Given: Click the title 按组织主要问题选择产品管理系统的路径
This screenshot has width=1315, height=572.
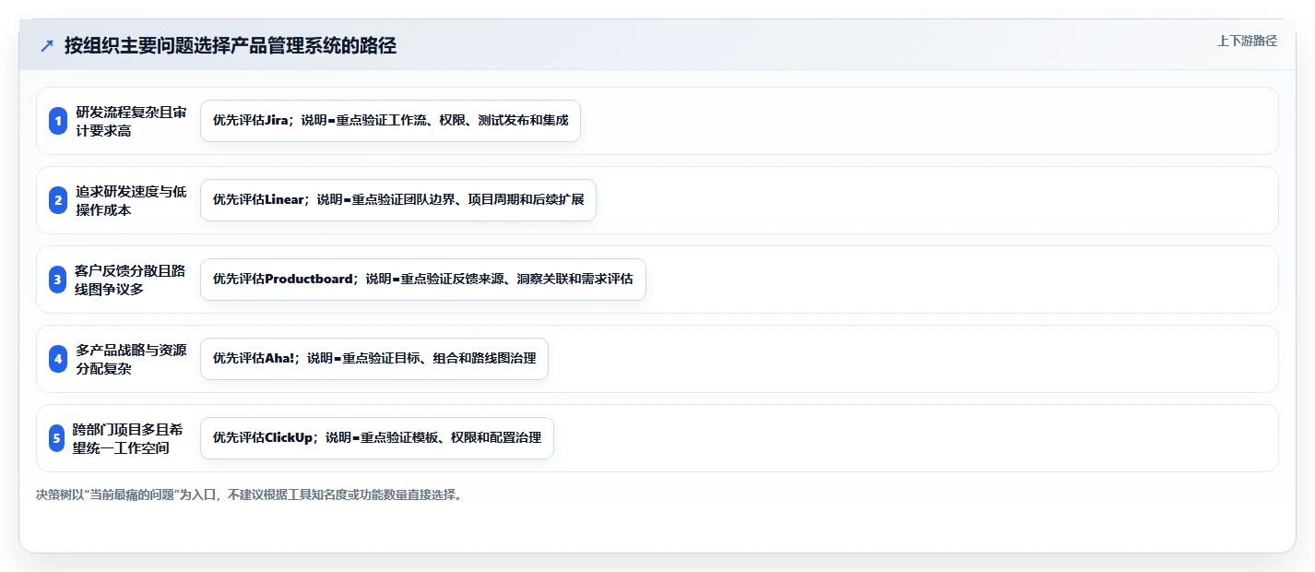Looking at the screenshot, I should point(231,46).
